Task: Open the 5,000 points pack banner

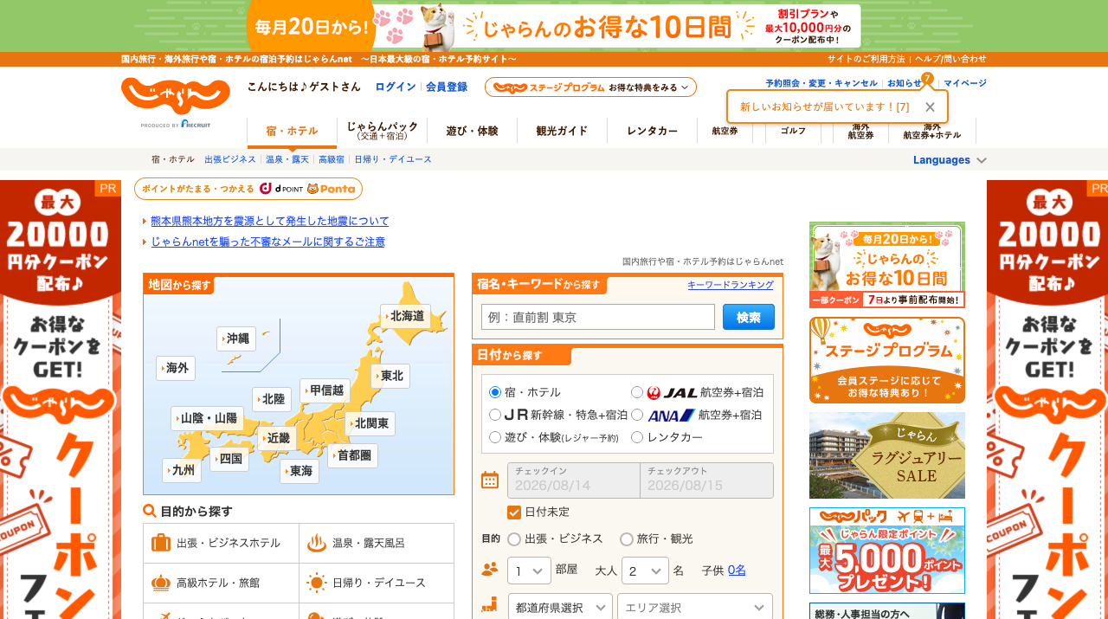Action: [887, 551]
